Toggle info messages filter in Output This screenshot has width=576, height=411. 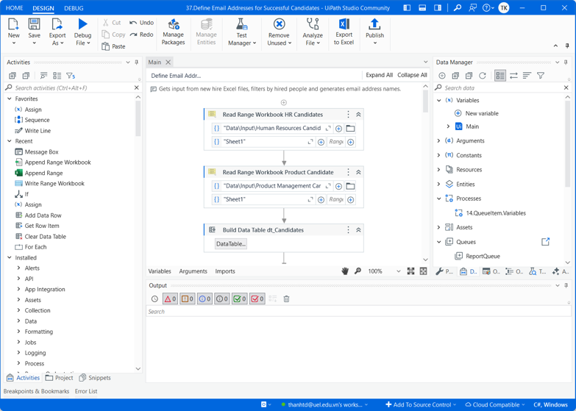(205, 299)
